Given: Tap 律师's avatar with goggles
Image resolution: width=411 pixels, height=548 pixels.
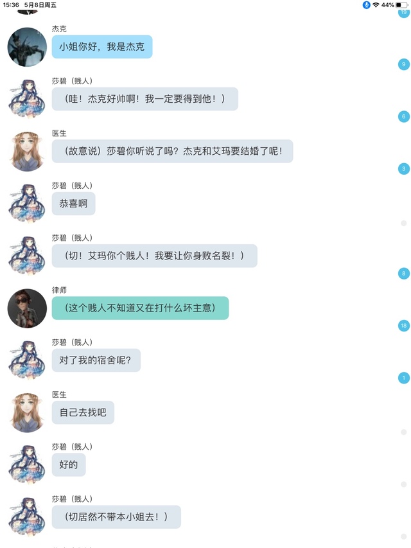Looking at the screenshot, I should tap(27, 308).
